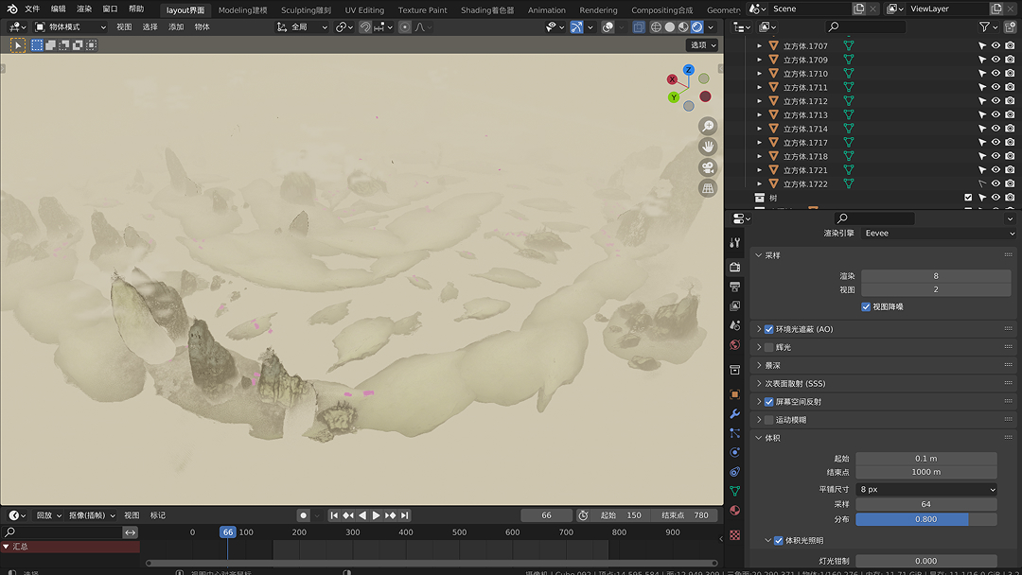Screen dimensions: 1022x575
Task: Switch to rendered viewport shading
Action: [x=696, y=26]
